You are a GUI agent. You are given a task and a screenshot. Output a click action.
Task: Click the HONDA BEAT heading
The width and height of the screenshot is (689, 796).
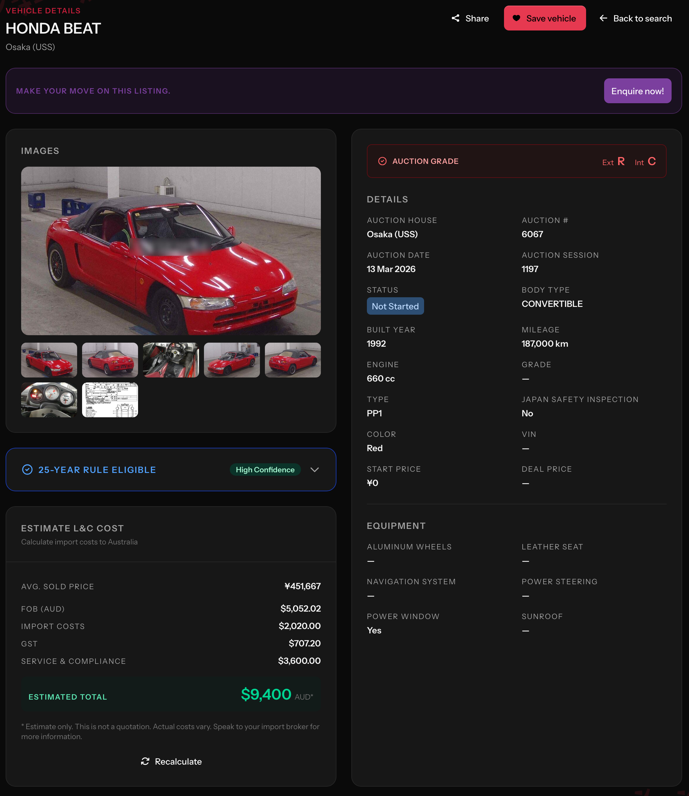coord(53,29)
